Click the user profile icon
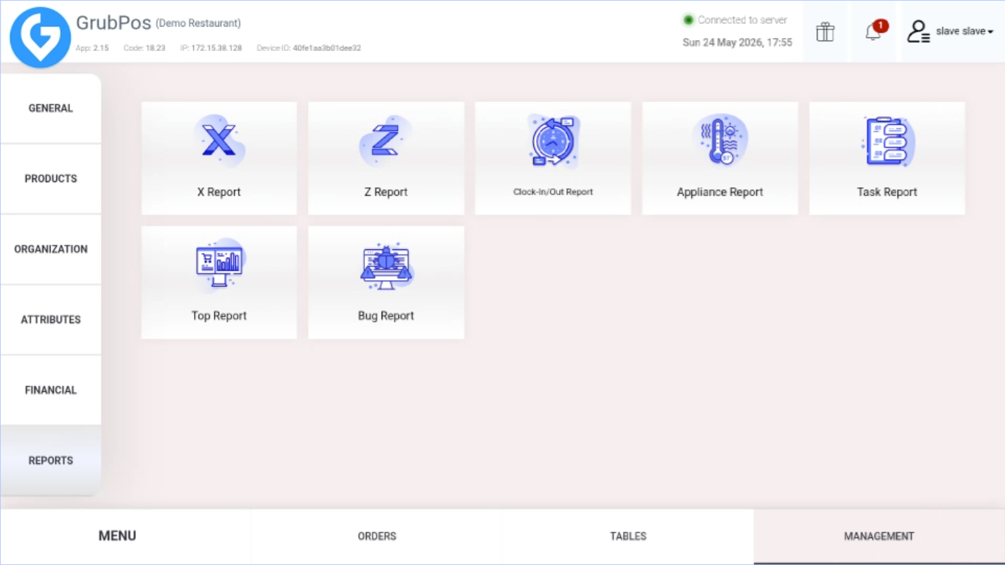Screen dimensions: 1005x565 click(x=918, y=31)
